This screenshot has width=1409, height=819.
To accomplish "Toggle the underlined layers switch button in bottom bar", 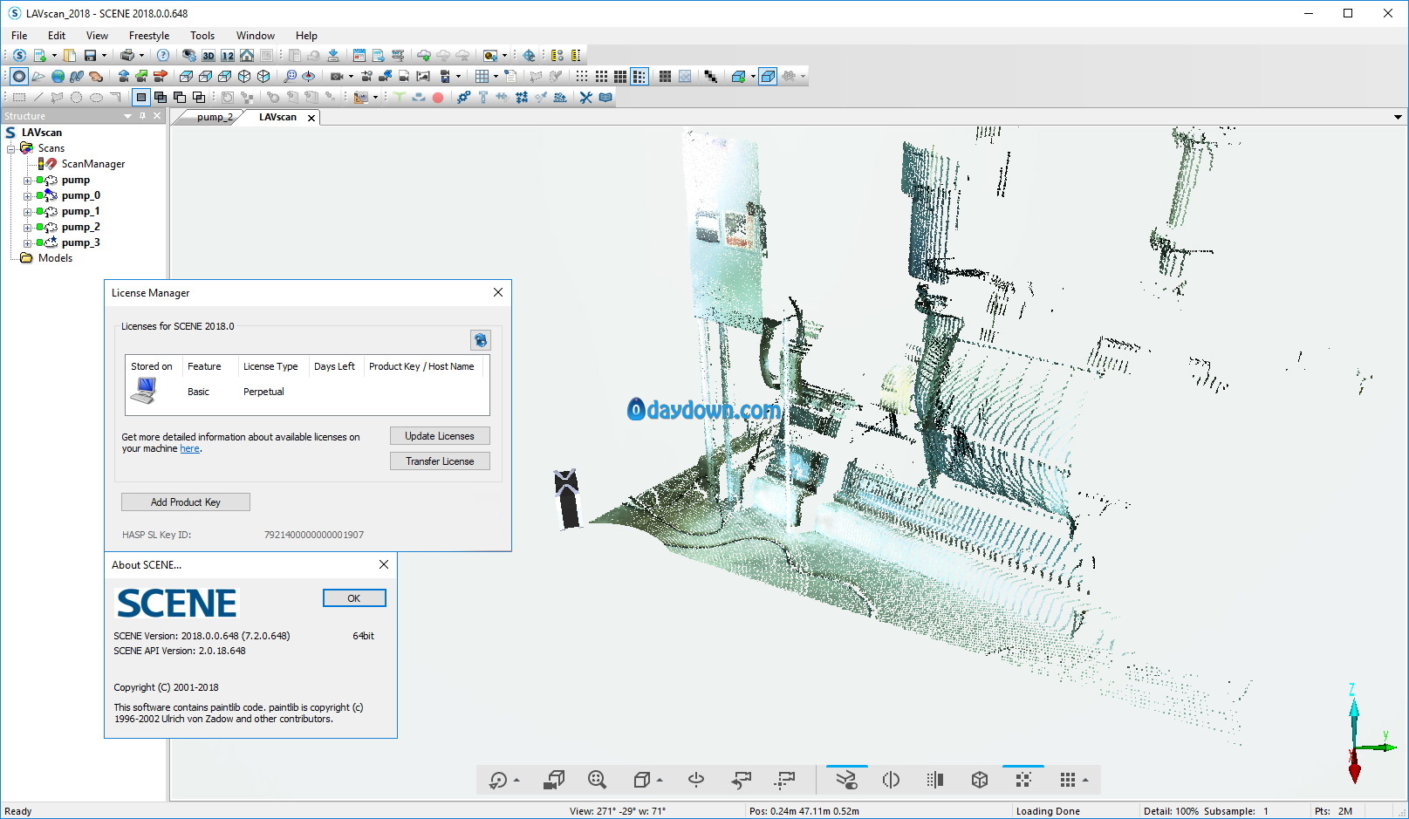I will tap(846, 780).
